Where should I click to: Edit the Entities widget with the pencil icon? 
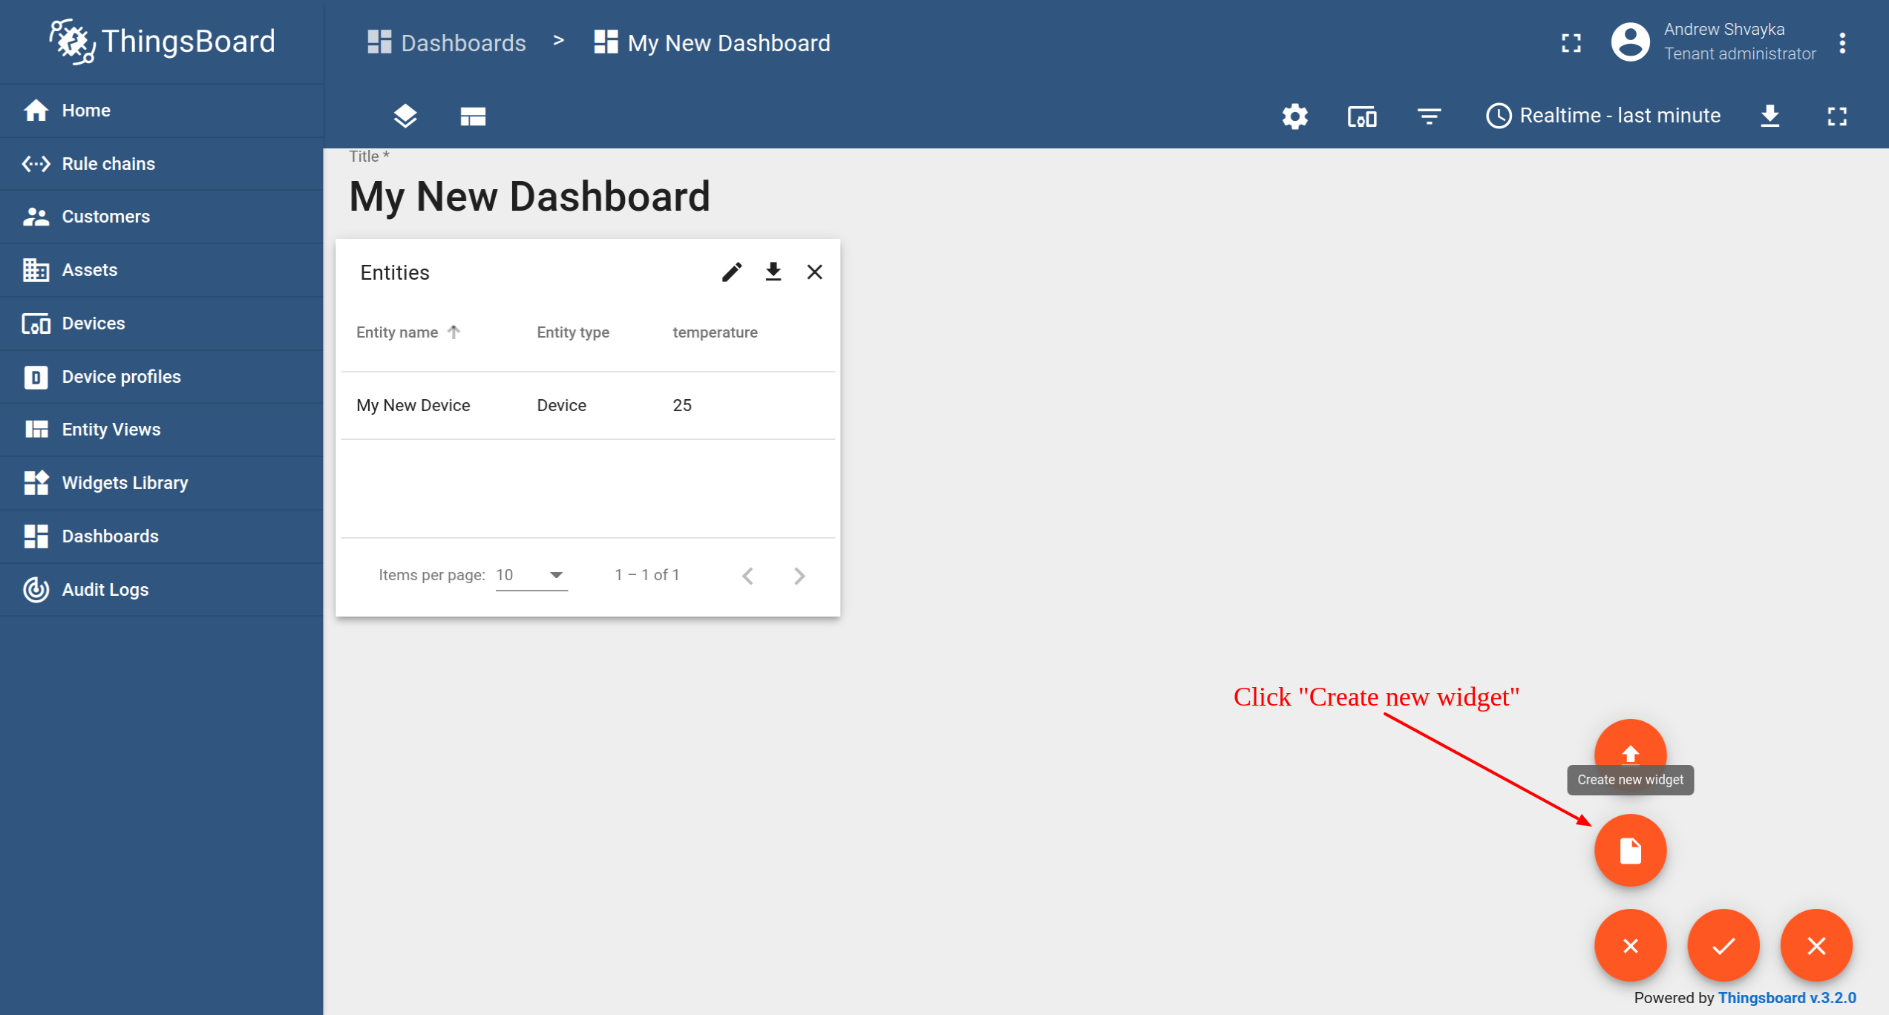point(732,272)
